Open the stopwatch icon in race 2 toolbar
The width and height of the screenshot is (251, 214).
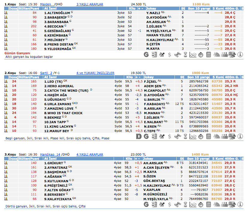[x=201, y=136]
